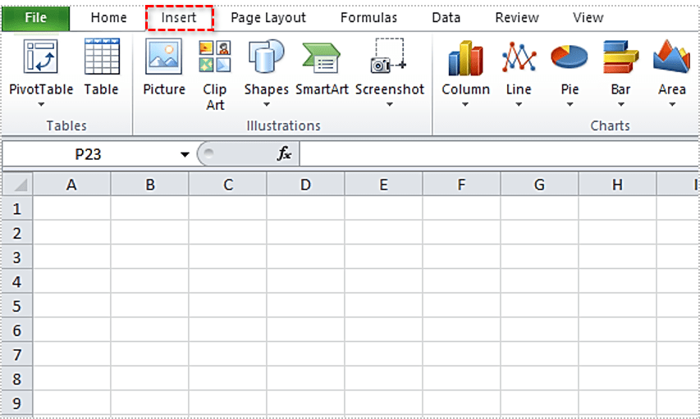
Task: Click the Column chart icon
Action: point(465,57)
